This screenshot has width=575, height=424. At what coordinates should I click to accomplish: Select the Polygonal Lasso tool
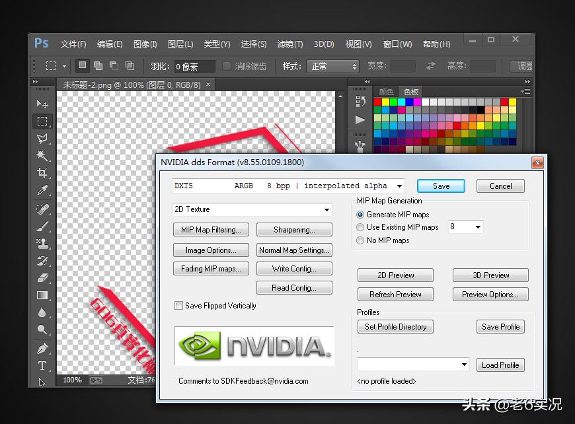42,139
